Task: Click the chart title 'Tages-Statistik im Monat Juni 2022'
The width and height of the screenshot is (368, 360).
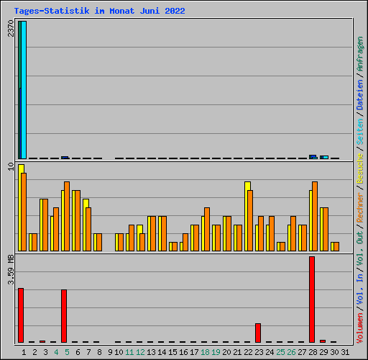Action: [x=99, y=11]
